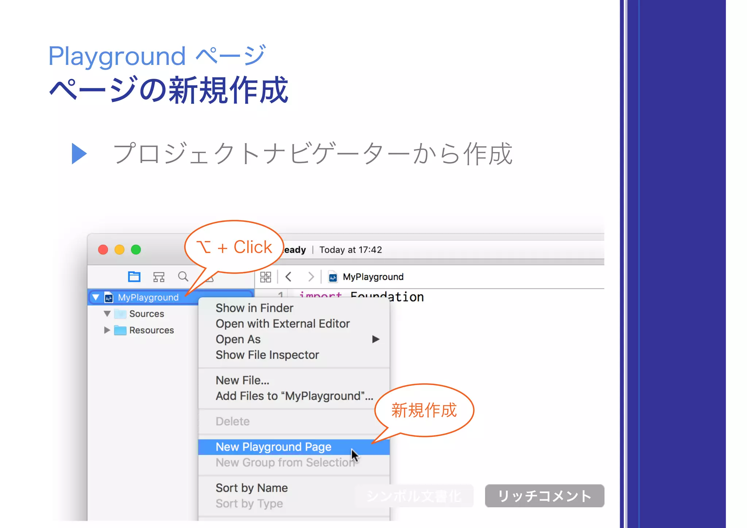Image resolution: width=747 pixels, height=528 pixels.
Task: Click the Sources folder icon
Action: point(120,314)
